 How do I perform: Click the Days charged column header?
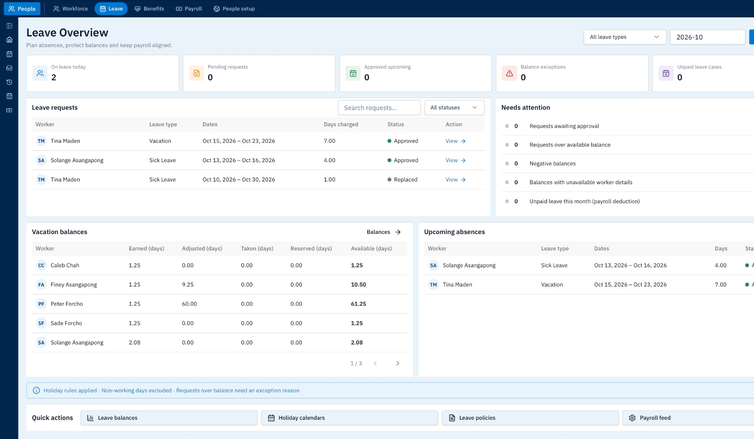click(340, 124)
